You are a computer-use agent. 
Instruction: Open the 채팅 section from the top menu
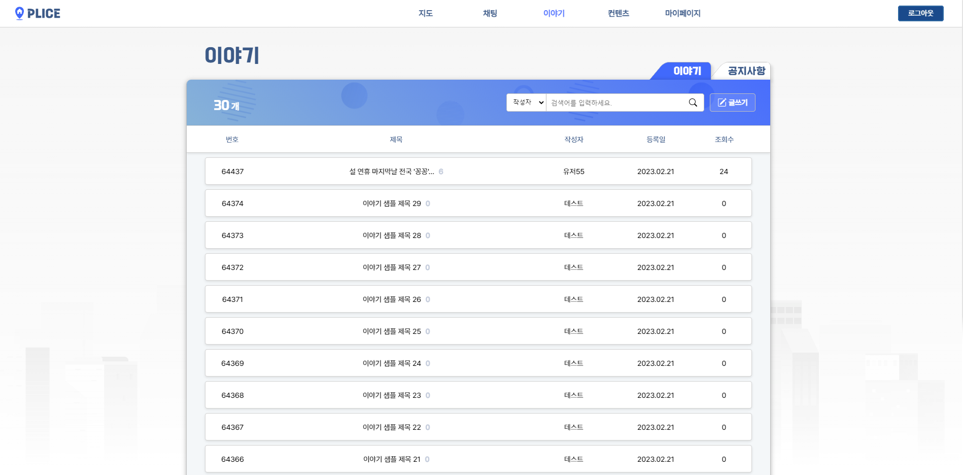pos(489,13)
